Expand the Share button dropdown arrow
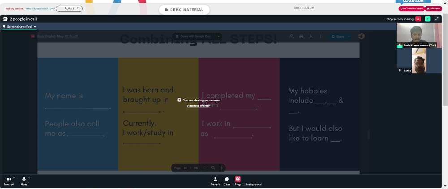The width and height of the screenshot is (448, 189). [x=349, y=37]
